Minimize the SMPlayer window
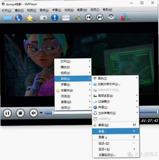Viewport: 159px width, 160px height. coord(131,3)
